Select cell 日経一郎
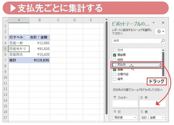Viewport: 174px width, 125px height. [19, 43]
